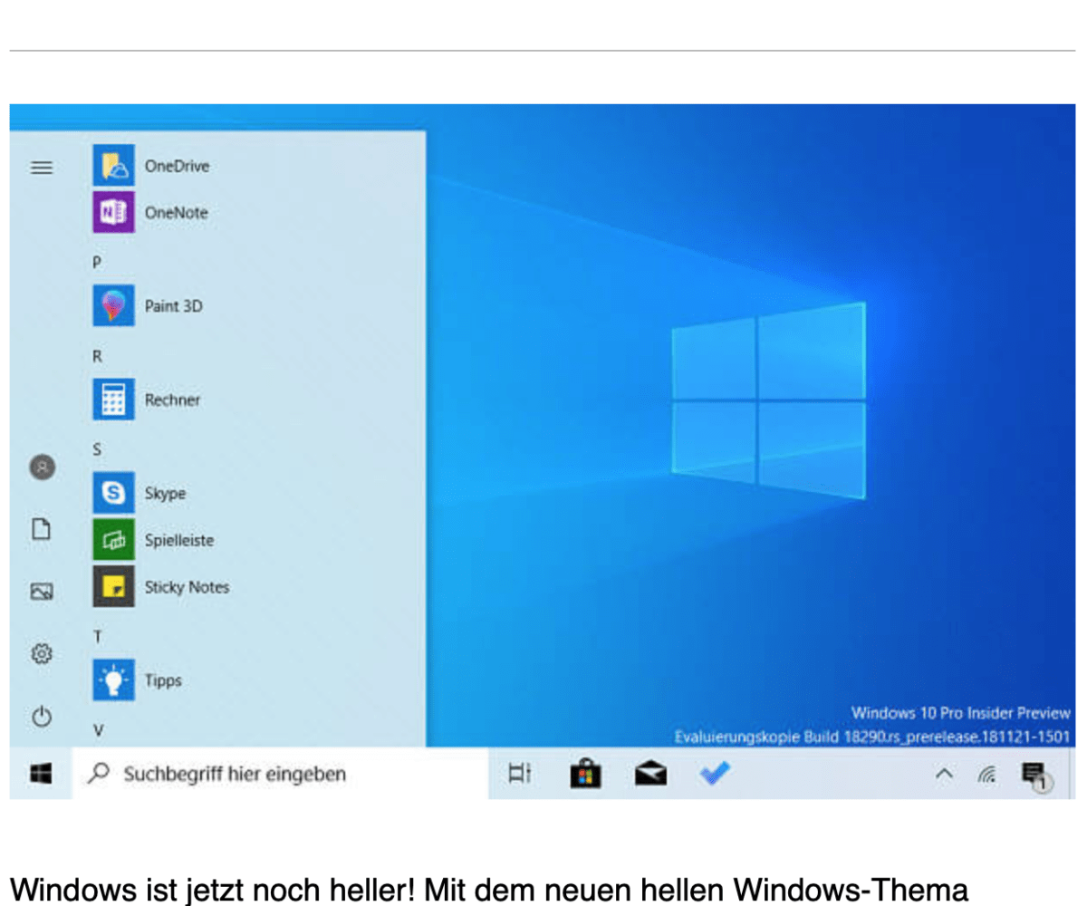Show hidden tray icons chevron
This screenshot has width=1087, height=906.
pyautogui.click(x=944, y=774)
